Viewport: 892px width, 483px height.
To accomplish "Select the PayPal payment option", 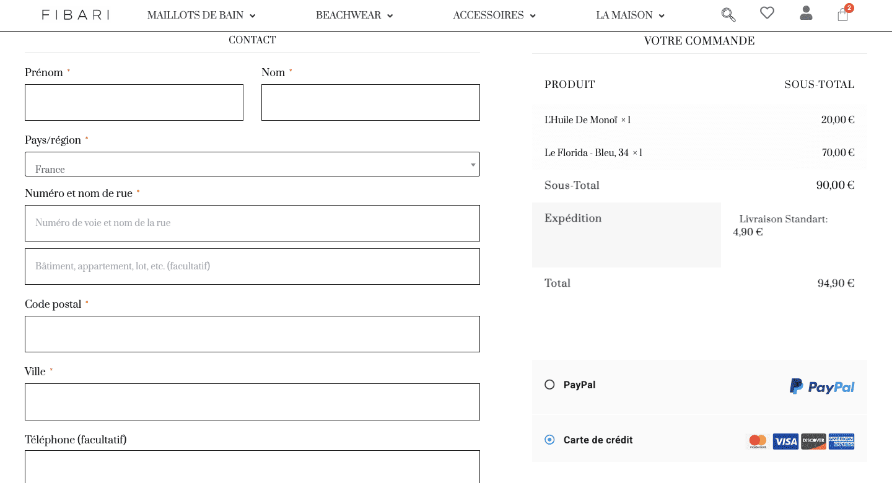I will click(549, 385).
